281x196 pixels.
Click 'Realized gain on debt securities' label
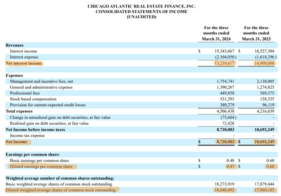pos(49,123)
